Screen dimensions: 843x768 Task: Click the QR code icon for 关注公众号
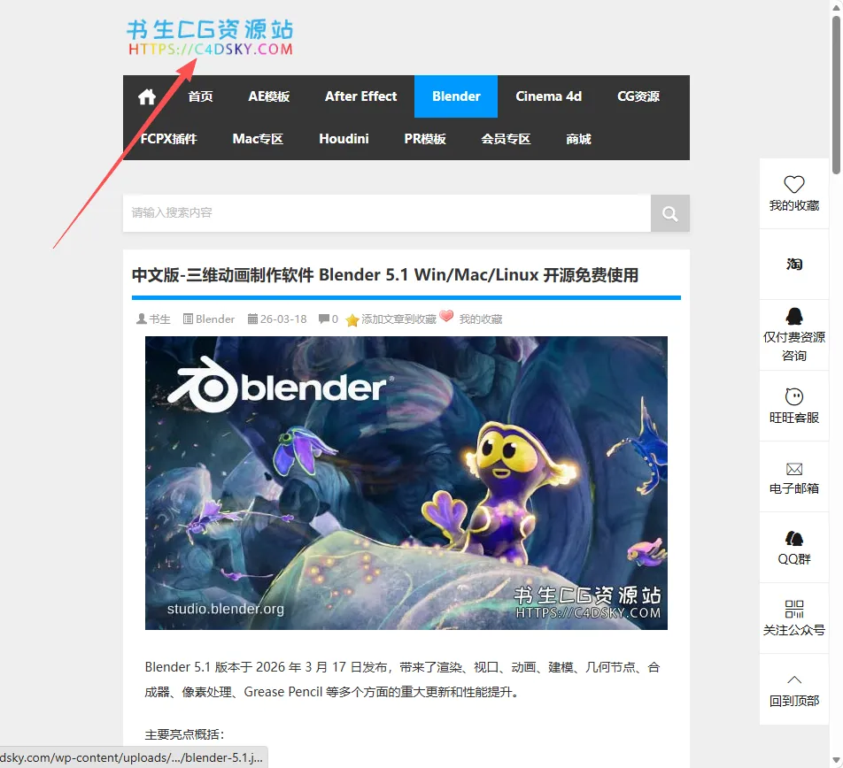pos(794,609)
